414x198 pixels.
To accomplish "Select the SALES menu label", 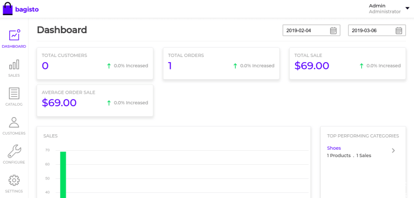I will tap(14, 76).
